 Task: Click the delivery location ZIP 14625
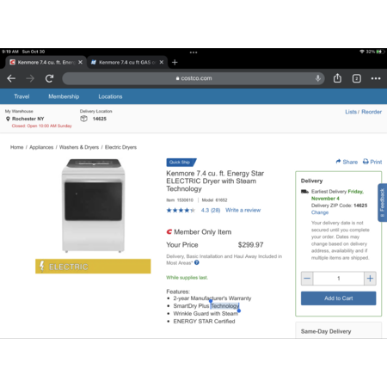[100, 119]
